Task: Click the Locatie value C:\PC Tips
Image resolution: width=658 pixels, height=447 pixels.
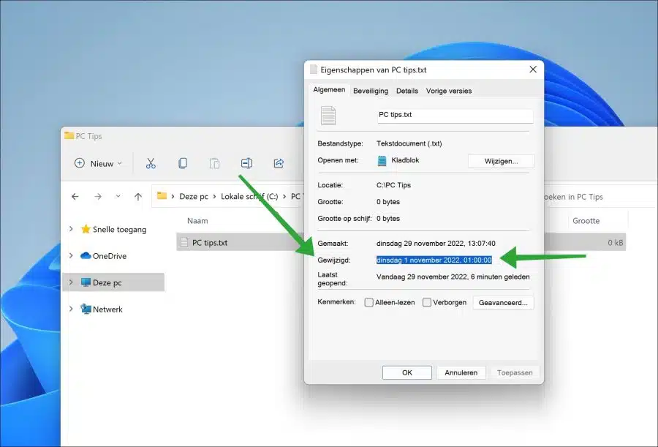Action: [x=393, y=185]
